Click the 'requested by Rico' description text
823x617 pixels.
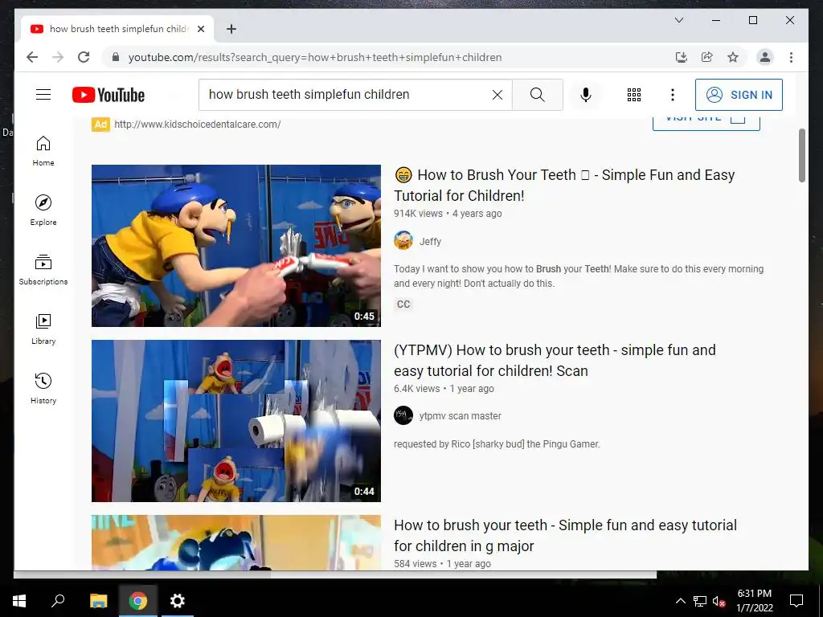[x=497, y=443]
